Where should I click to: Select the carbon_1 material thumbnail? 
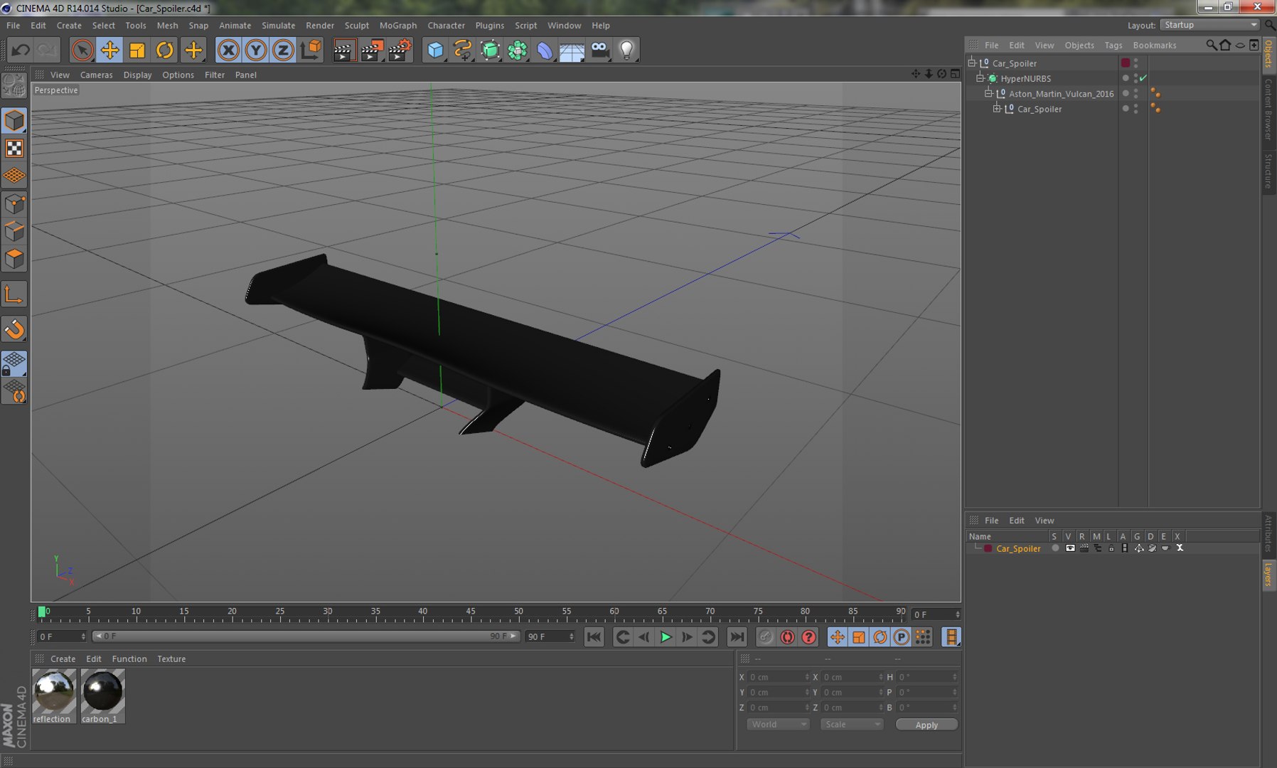[102, 696]
